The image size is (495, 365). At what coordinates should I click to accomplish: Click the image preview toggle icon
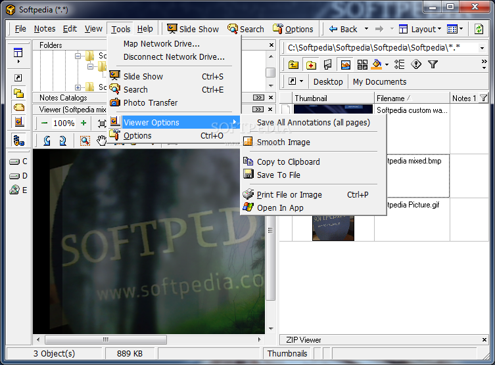[x=345, y=64]
